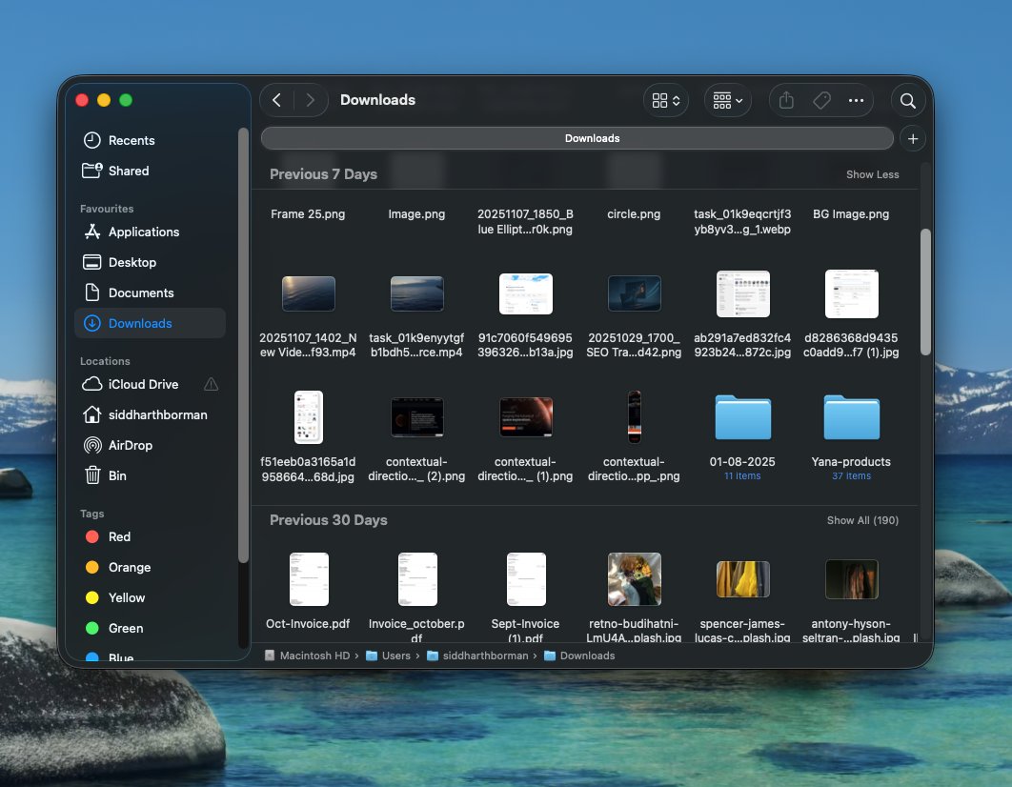Screen dimensions: 1012x787
Task: Select contextual-directio...pp_.png thumbnail
Action: coord(635,416)
